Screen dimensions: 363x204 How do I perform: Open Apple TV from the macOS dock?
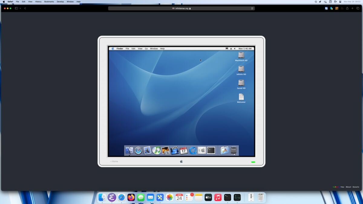tap(208, 197)
